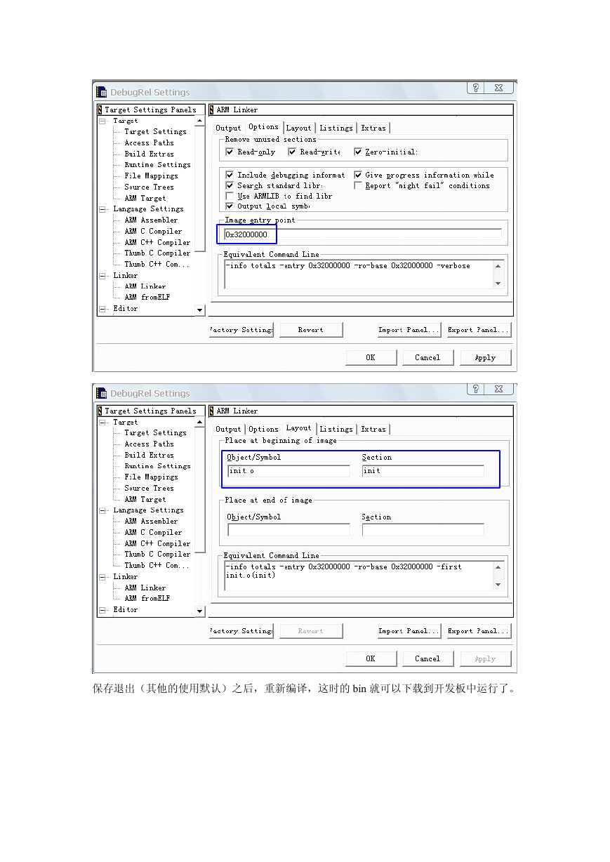Switch to Options tab in Layout dialog
This screenshot has height=862, width=610.
263,429
